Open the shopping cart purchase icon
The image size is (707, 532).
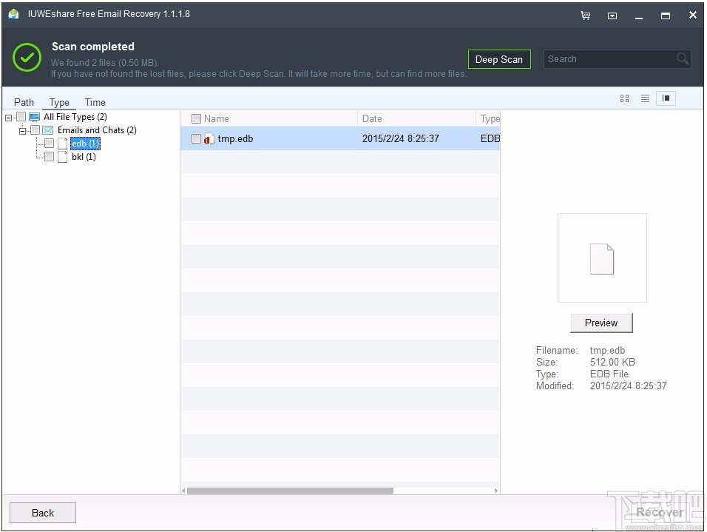click(x=585, y=16)
